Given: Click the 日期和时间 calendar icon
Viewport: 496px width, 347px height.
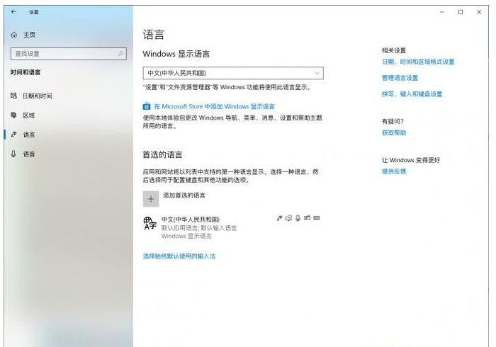Looking at the screenshot, I should [x=13, y=96].
